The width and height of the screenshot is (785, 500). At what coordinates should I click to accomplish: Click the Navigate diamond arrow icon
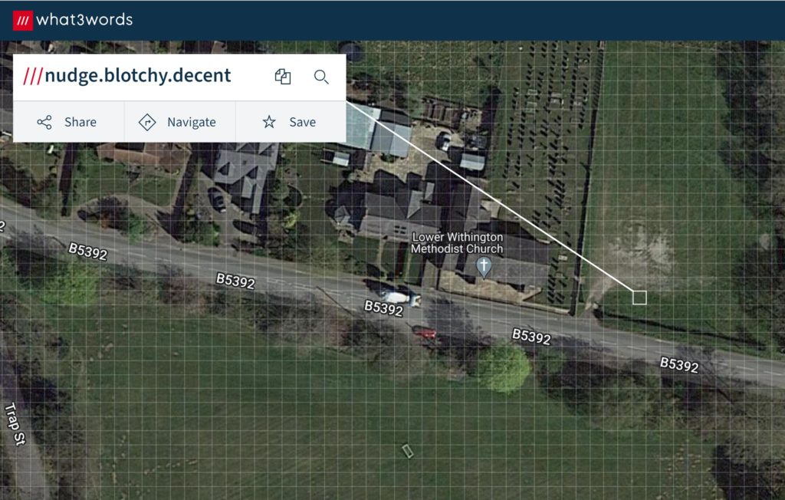tap(147, 122)
